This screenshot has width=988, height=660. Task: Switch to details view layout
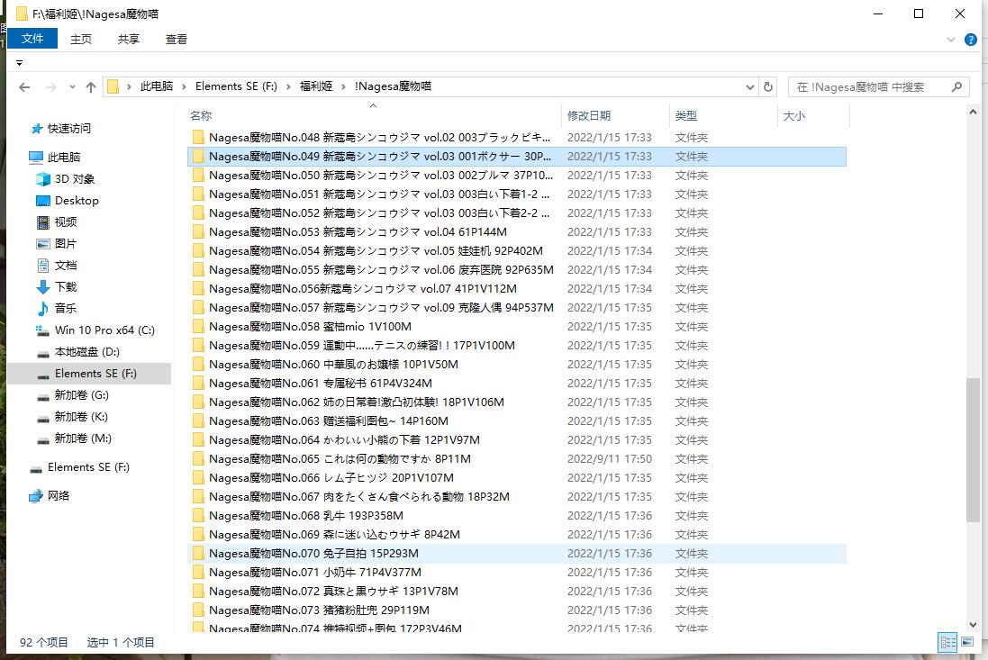tap(947, 642)
